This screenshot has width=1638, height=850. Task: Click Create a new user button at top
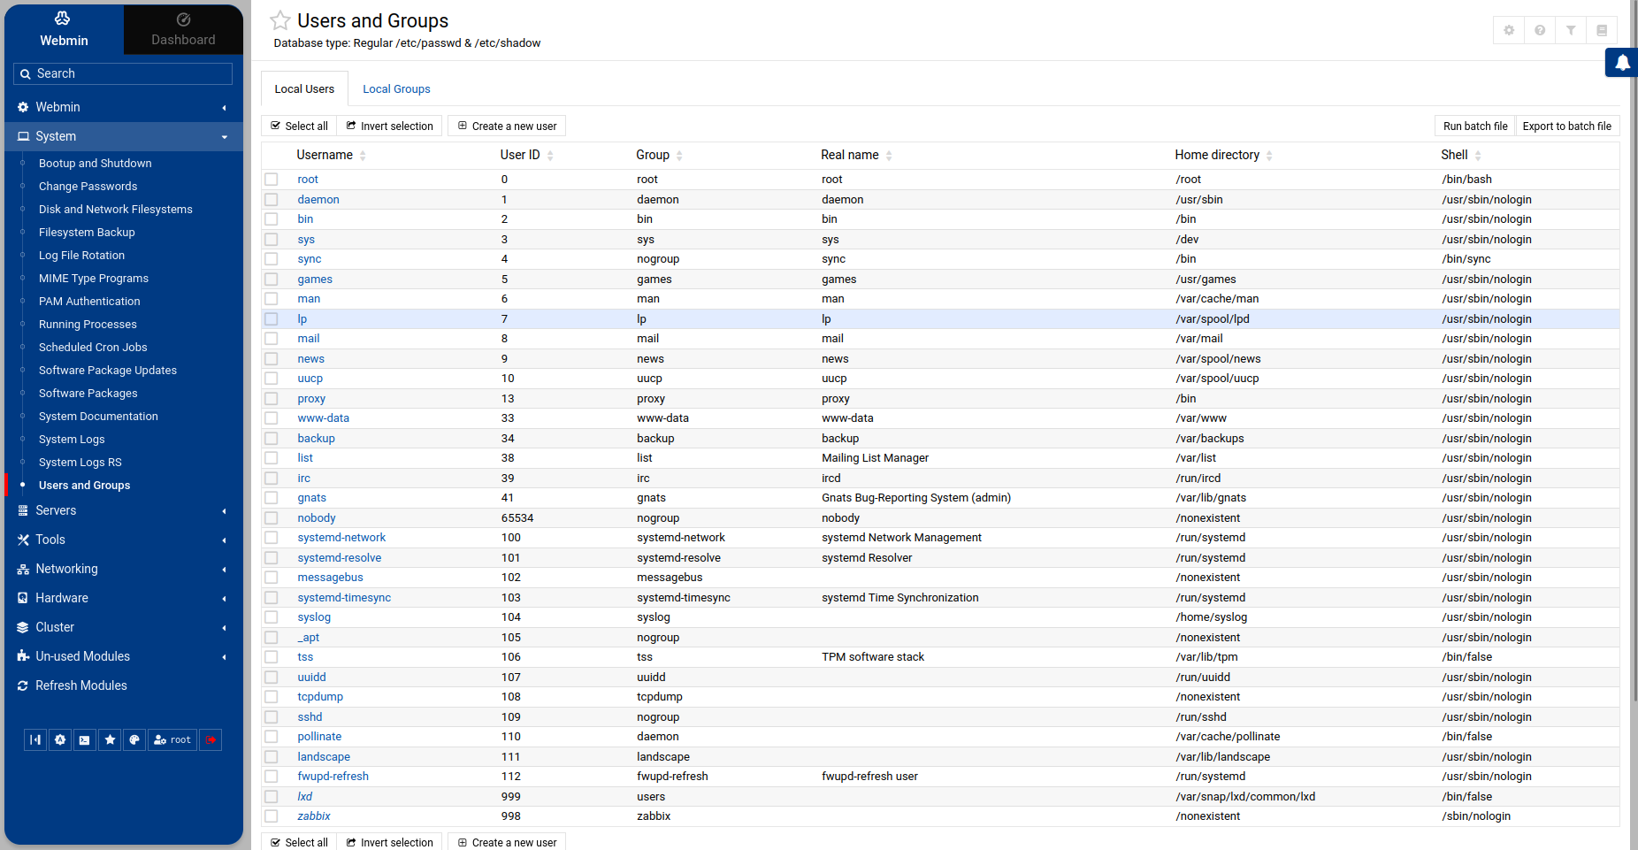[x=507, y=126]
